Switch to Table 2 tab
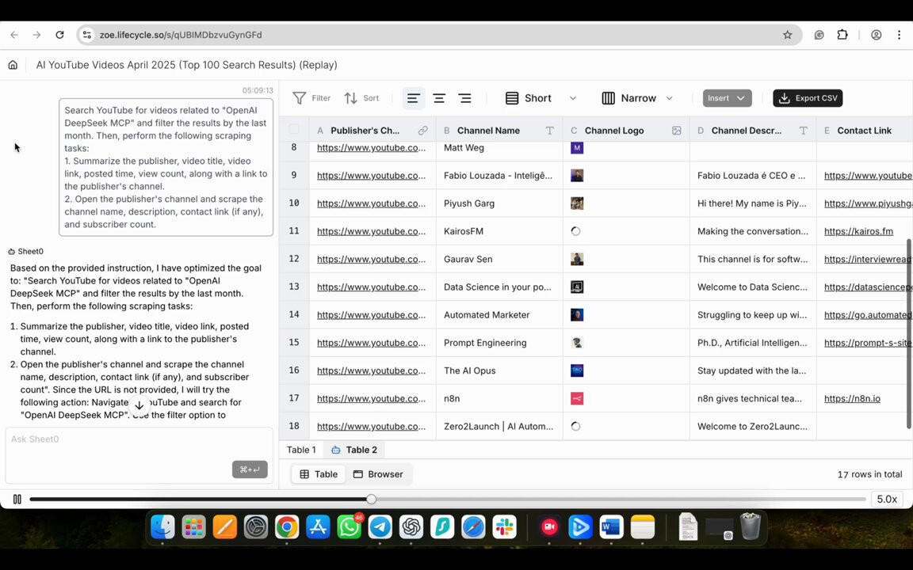 [354, 450]
